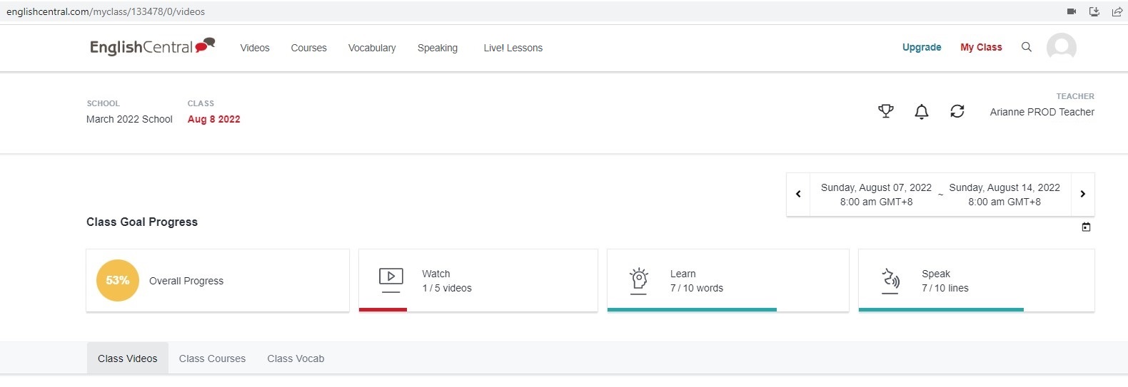The width and height of the screenshot is (1128, 387).
Task: Switch to Class Courses tab
Action: 212,358
